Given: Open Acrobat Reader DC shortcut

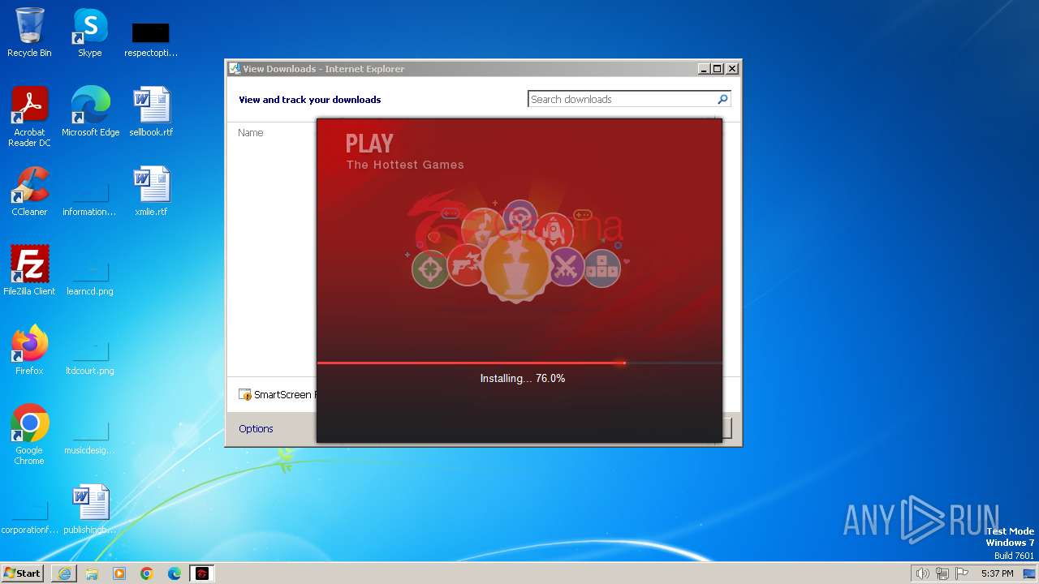Looking at the screenshot, I should coord(29,116).
